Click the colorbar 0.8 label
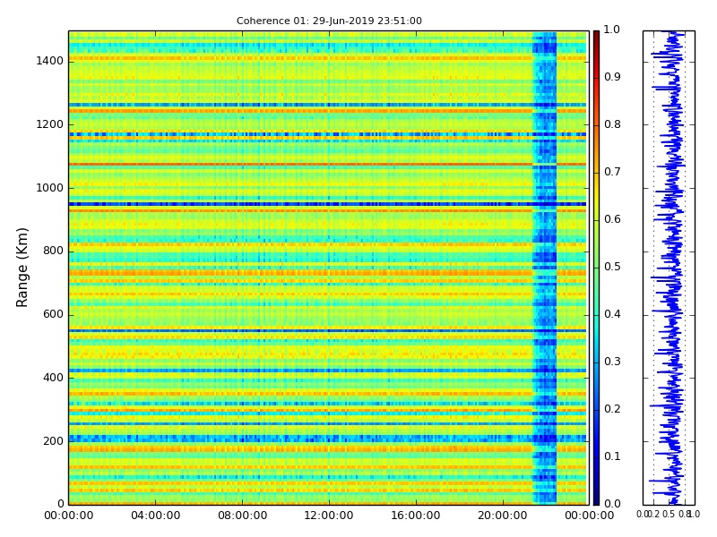 click(x=612, y=124)
